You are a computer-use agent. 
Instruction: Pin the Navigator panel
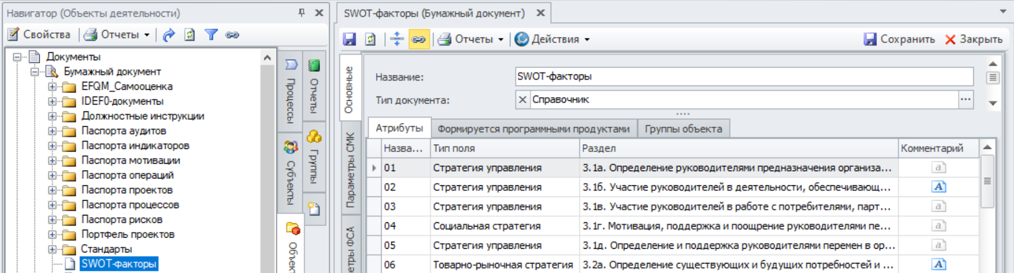pyautogui.click(x=301, y=13)
